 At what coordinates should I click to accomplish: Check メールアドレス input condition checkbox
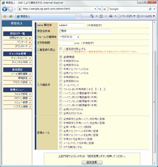[x=61, y=85]
